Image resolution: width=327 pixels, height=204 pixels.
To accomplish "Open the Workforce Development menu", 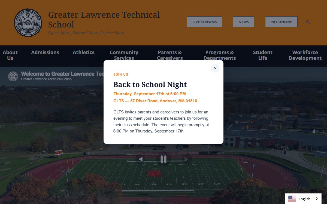I will click(x=305, y=55).
